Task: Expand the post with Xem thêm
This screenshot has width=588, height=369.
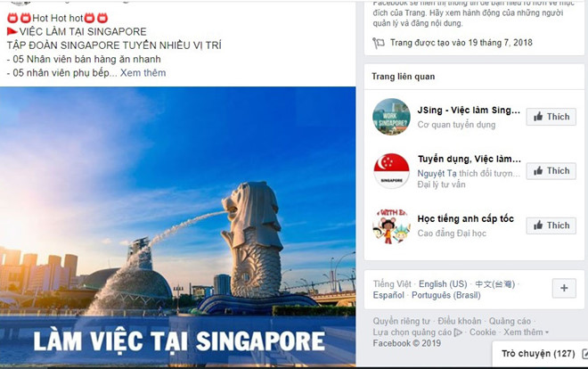Action: pyautogui.click(x=143, y=73)
